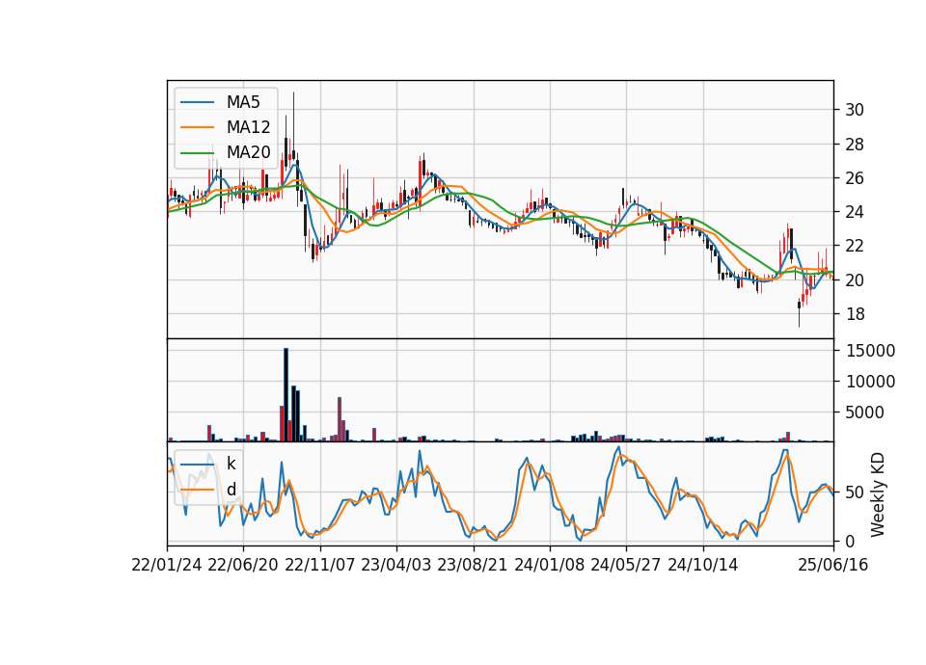The height and width of the screenshot is (665, 926).
Task: Click the 22/11/07 date tick label
Action: (320, 566)
